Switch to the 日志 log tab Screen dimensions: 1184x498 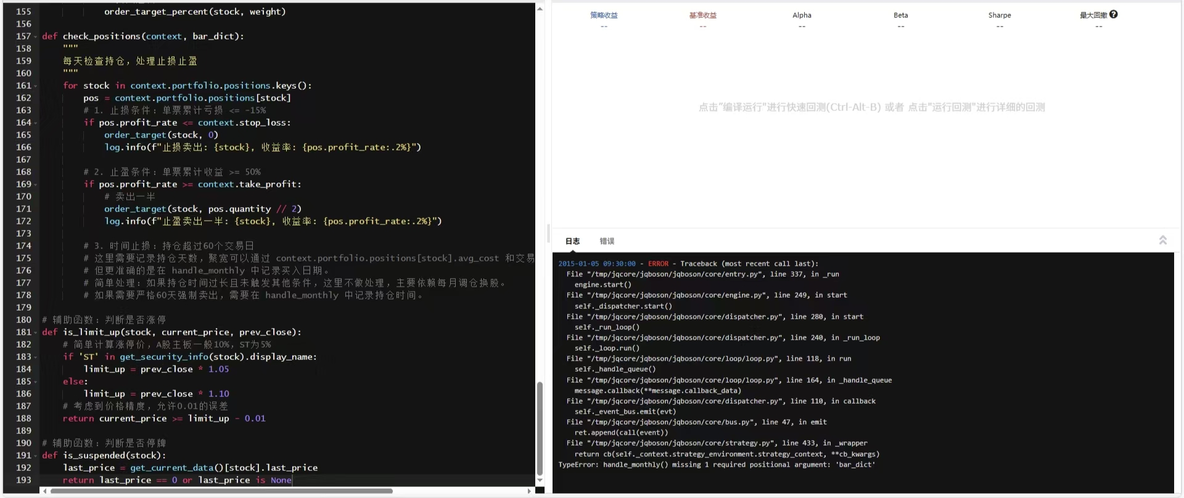[x=572, y=241]
